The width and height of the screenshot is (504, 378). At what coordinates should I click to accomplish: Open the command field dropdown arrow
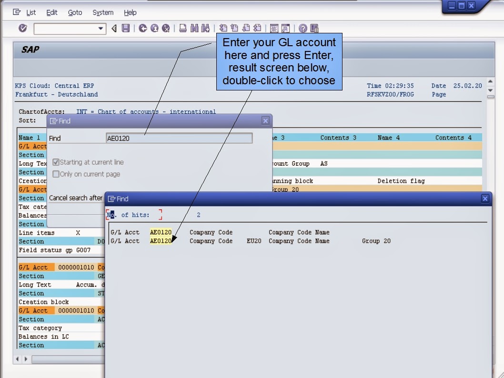pyautogui.click(x=101, y=29)
